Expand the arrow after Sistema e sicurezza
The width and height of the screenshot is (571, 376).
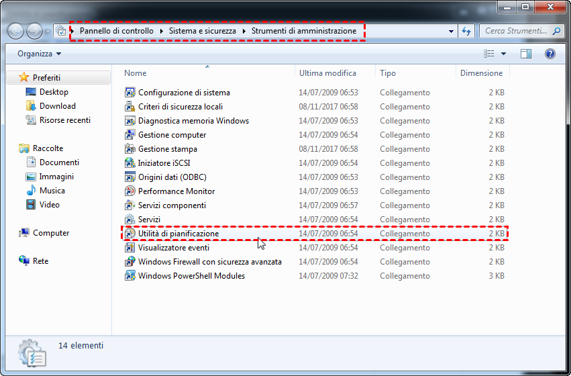point(244,32)
